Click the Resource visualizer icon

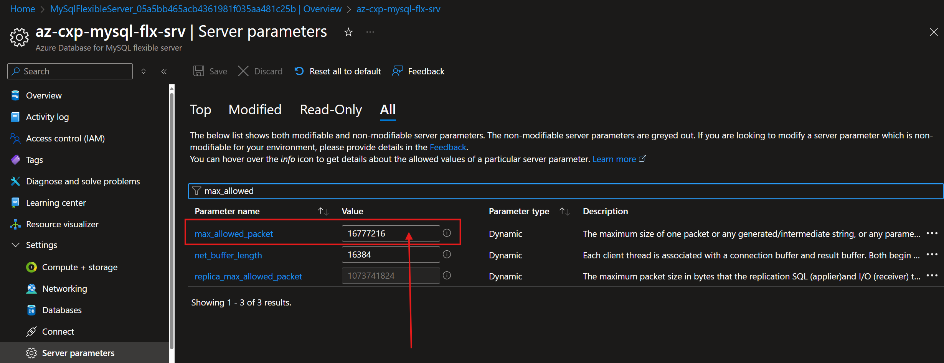[x=15, y=224]
